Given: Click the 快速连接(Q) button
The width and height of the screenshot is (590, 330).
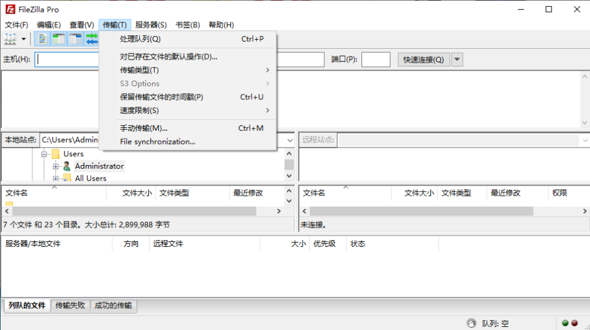Looking at the screenshot, I should (x=424, y=60).
